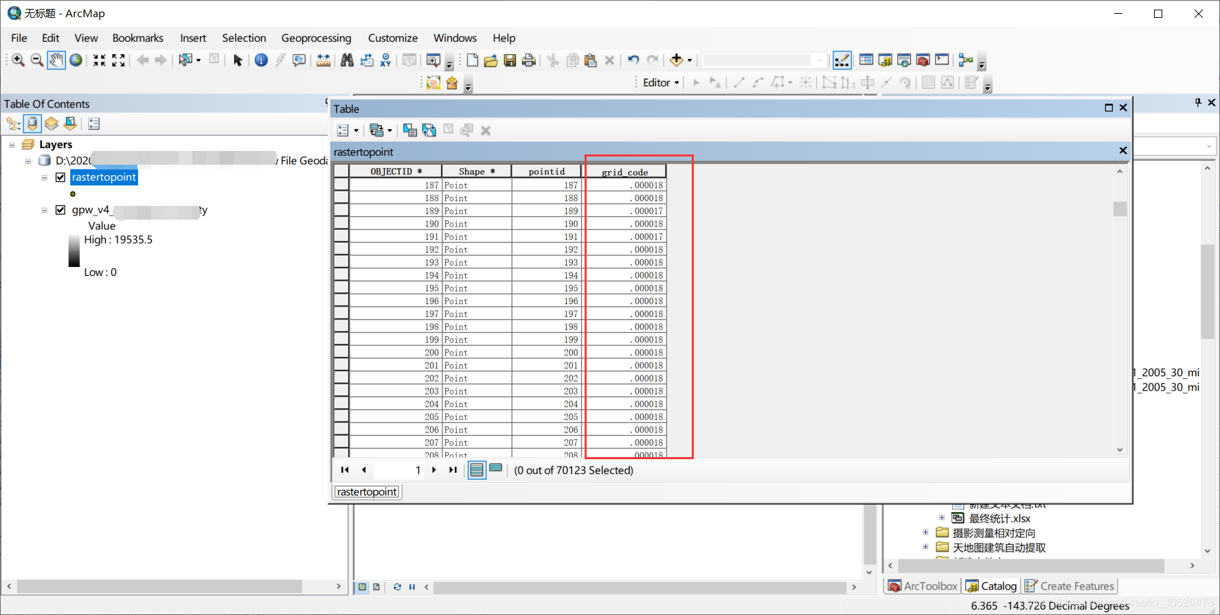Image resolution: width=1220 pixels, height=615 pixels.
Task: Sort by the grid_code column header
Action: click(x=624, y=172)
